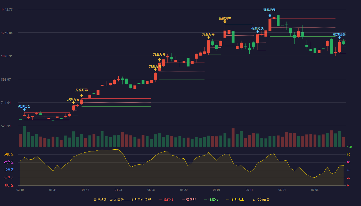Click the 60 value on indicator axis
This screenshot has width=361, height=206.
(349, 162)
